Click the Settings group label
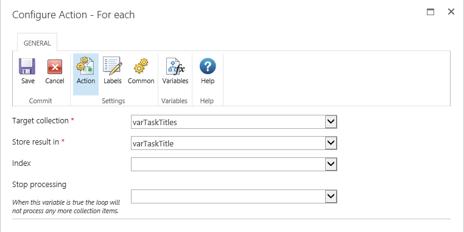Image resolution: width=464 pixels, height=232 pixels. (113, 101)
